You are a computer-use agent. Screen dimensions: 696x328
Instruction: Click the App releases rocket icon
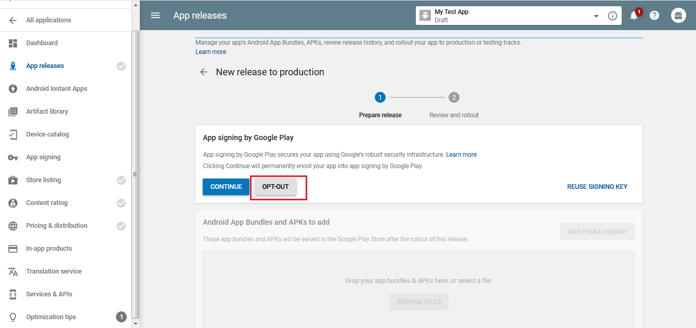tap(13, 66)
